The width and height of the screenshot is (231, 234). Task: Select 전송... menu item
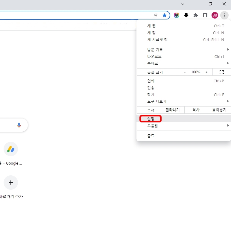pyautogui.click(x=184, y=88)
